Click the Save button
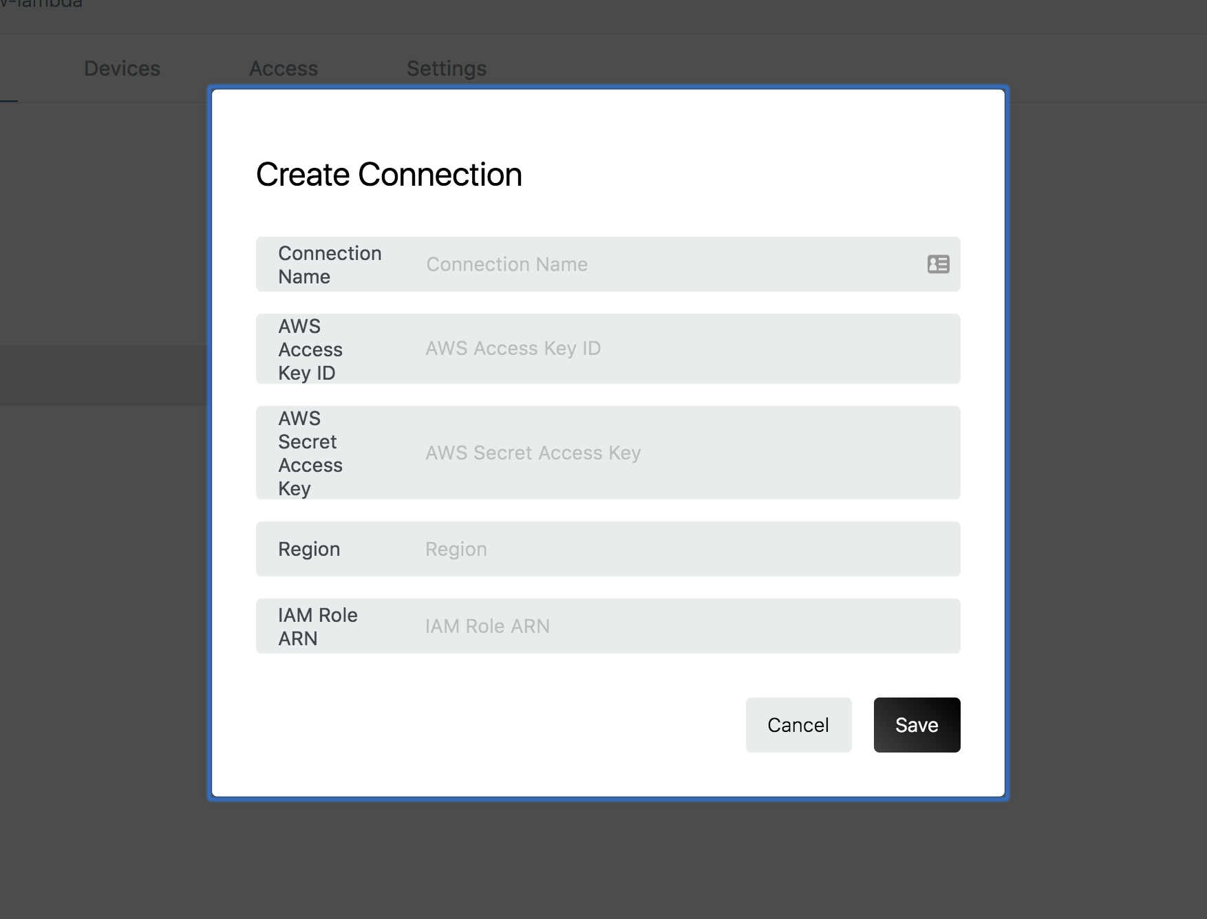This screenshot has height=919, width=1207. pyautogui.click(x=917, y=724)
